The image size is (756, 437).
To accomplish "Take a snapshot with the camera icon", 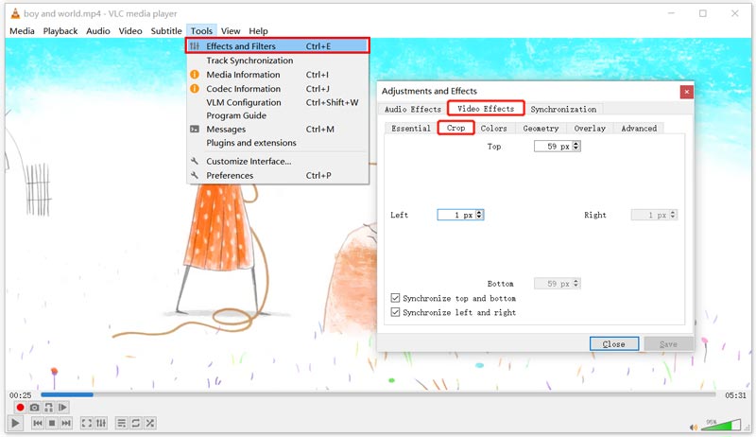I will point(34,408).
